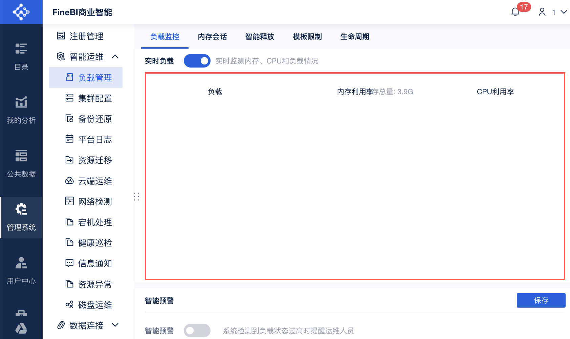Click the 集群配置 menu label
The image size is (570, 339).
[x=95, y=98]
